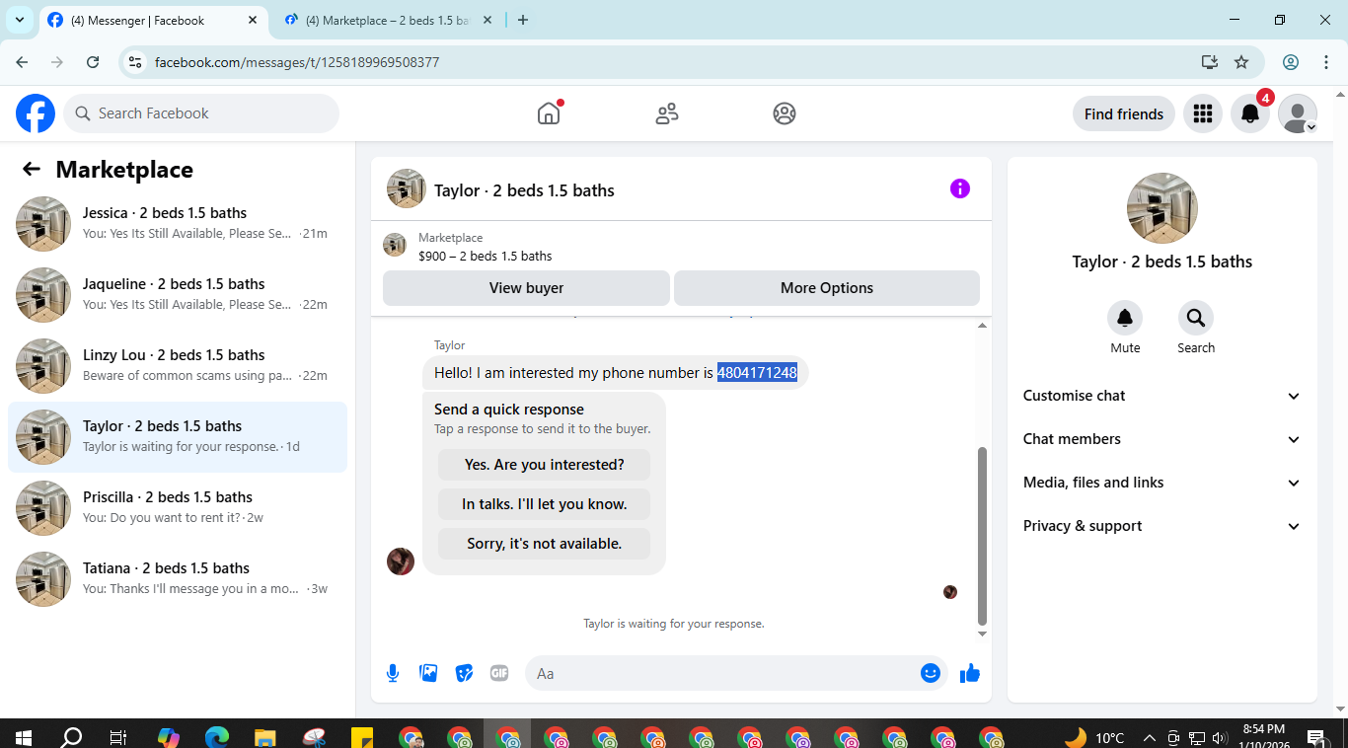Click the Facebook logo
The height and width of the screenshot is (748, 1348).
[36, 113]
